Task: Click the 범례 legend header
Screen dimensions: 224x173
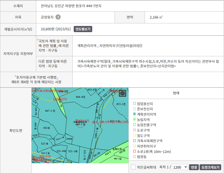Action: tap(176, 93)
